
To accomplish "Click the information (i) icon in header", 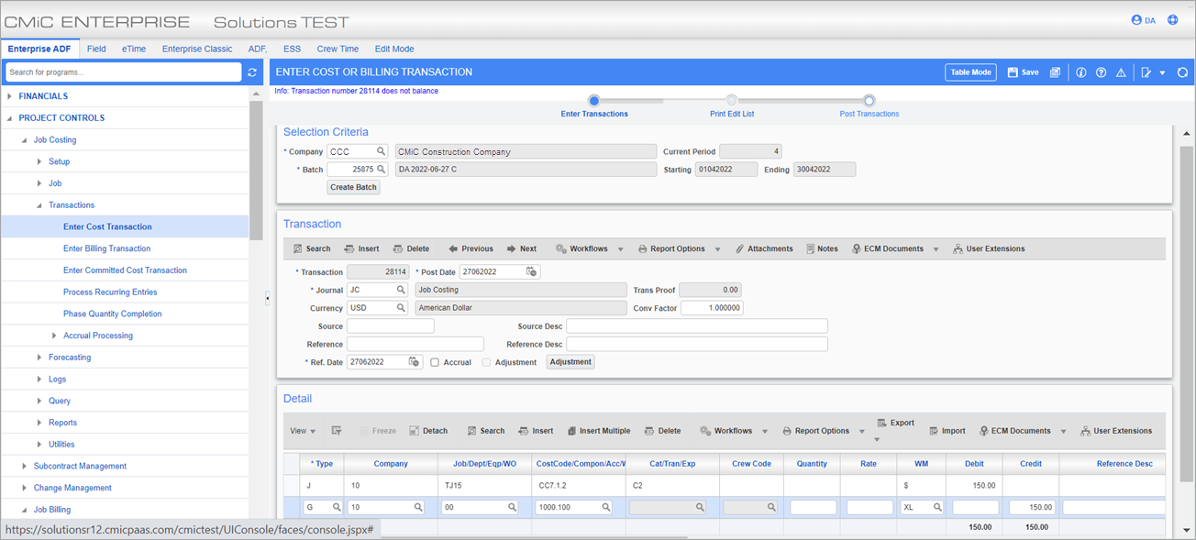I will point(1081,72).
